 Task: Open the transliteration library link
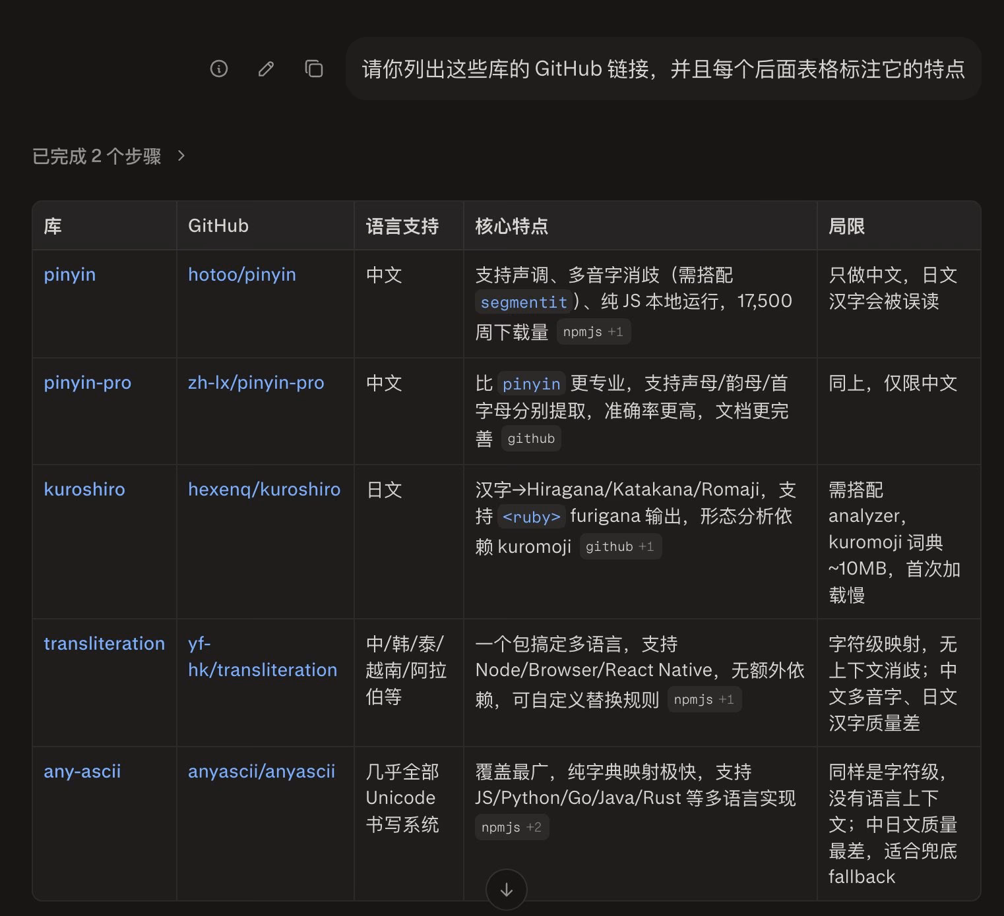click(x=104, y=643)
